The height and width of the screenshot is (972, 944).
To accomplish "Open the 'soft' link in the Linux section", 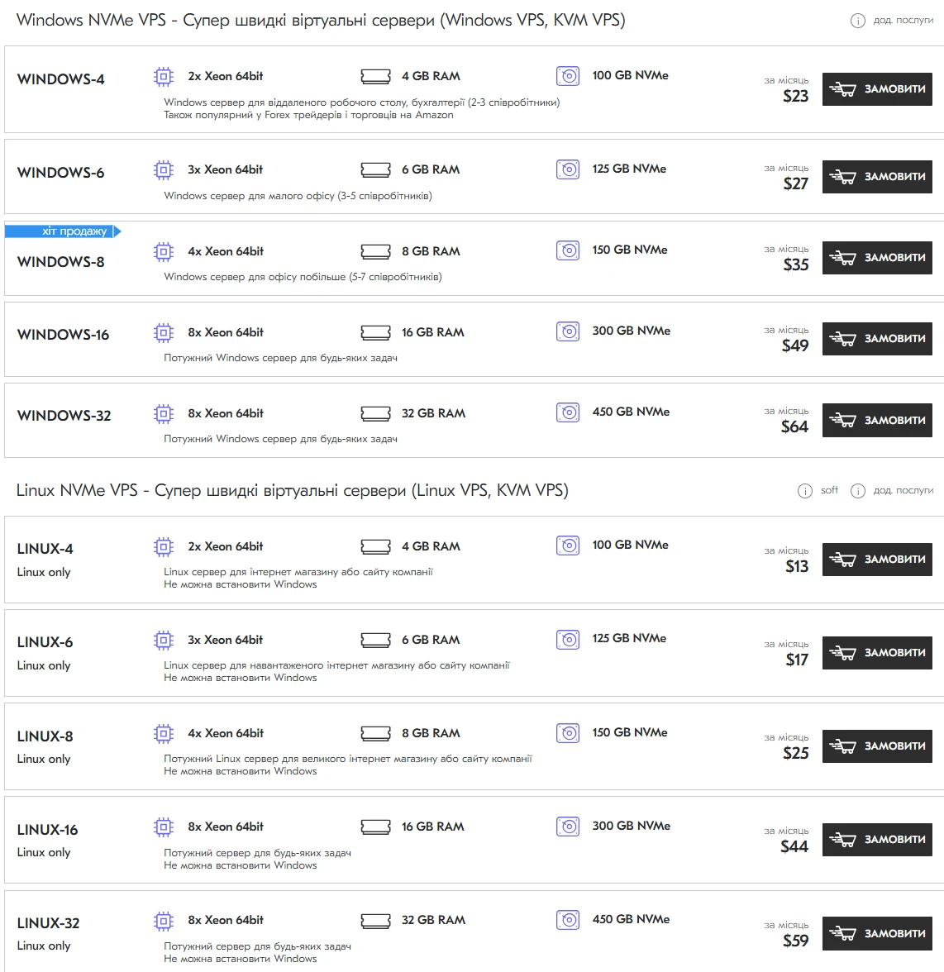I will point(829,490).
